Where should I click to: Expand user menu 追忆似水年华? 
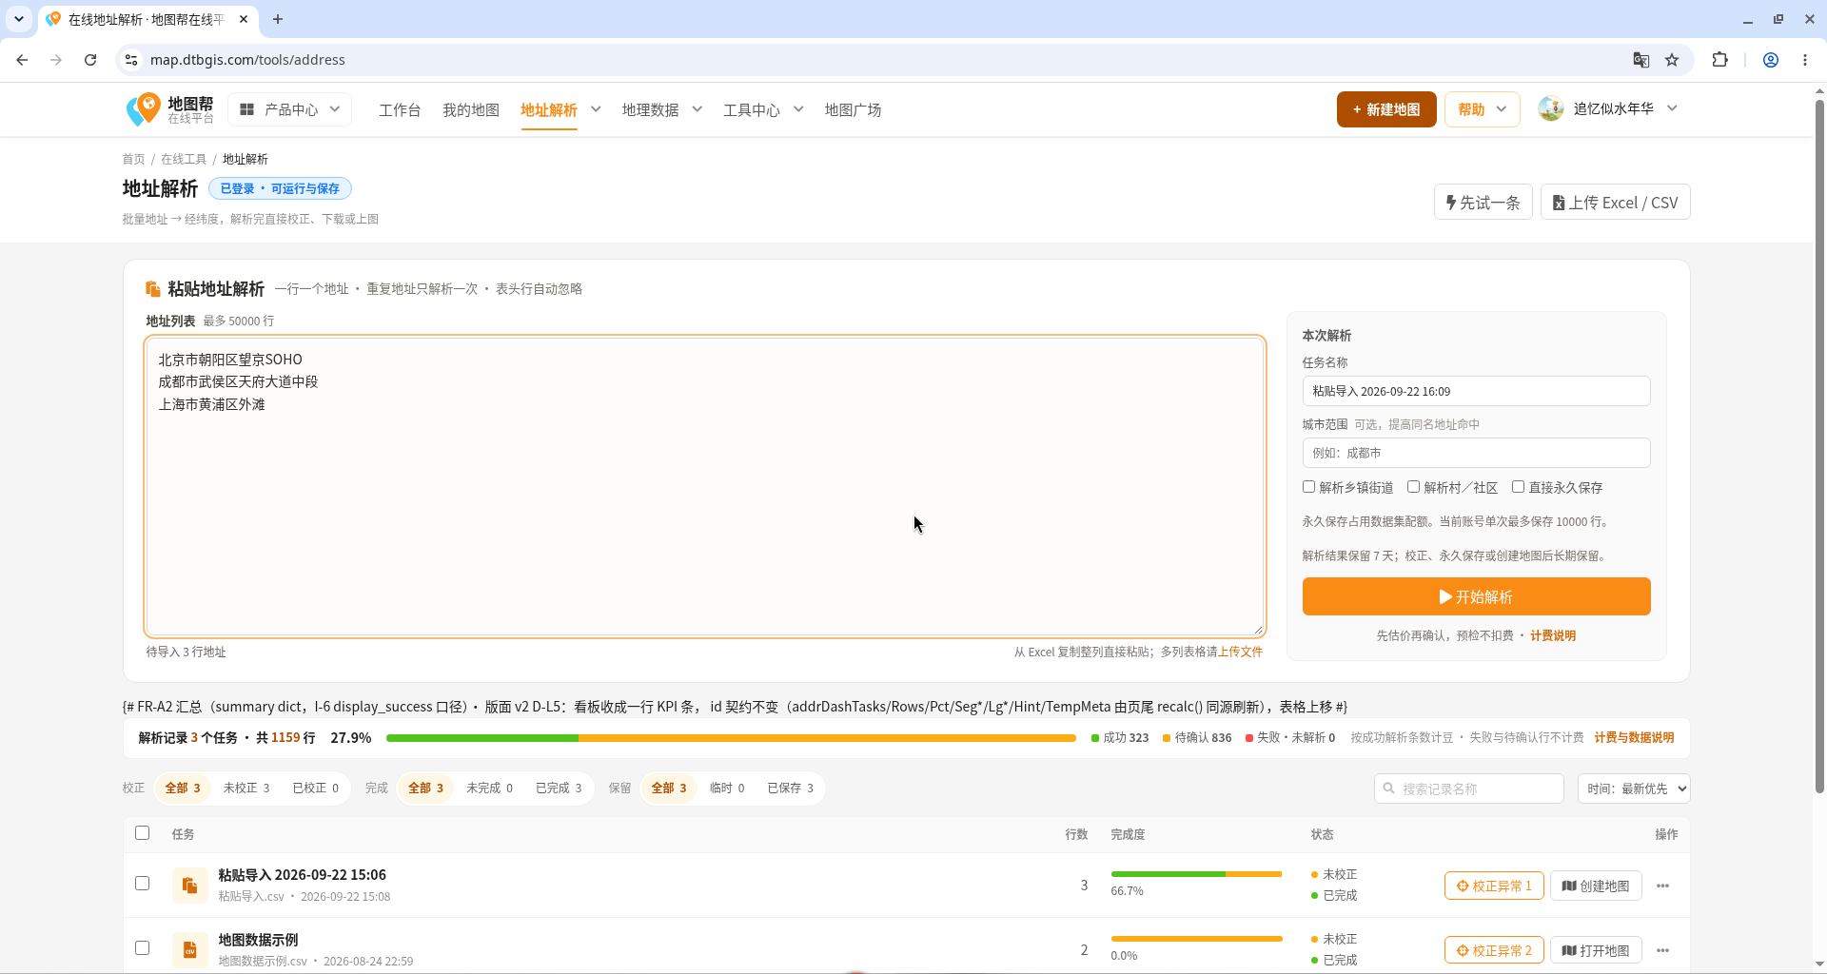pyautogui.click(x=1672, y=108)
